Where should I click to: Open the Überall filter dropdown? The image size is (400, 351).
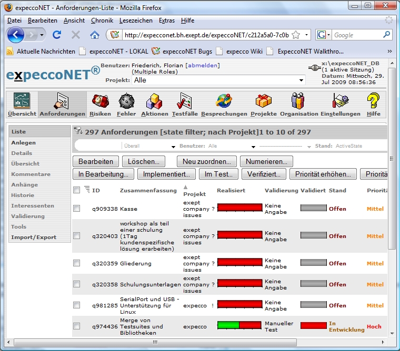tap(173, 147)
